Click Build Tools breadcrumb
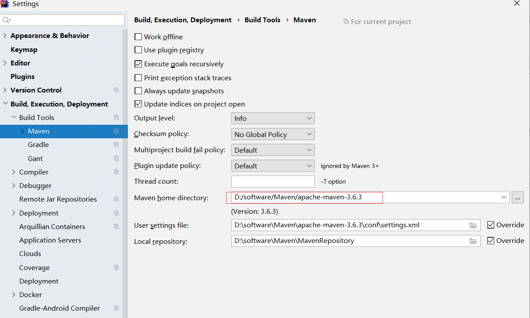This screenshot has height=318, width=530. tap(262, 20)
